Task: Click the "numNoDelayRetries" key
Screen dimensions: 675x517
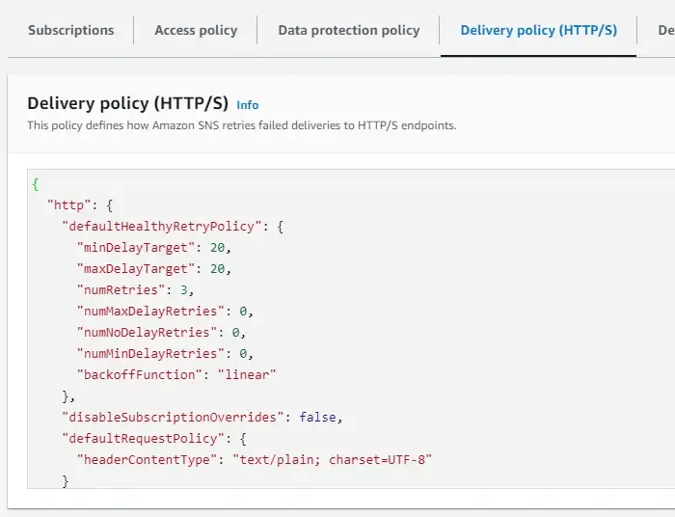Action: point(147,332)
